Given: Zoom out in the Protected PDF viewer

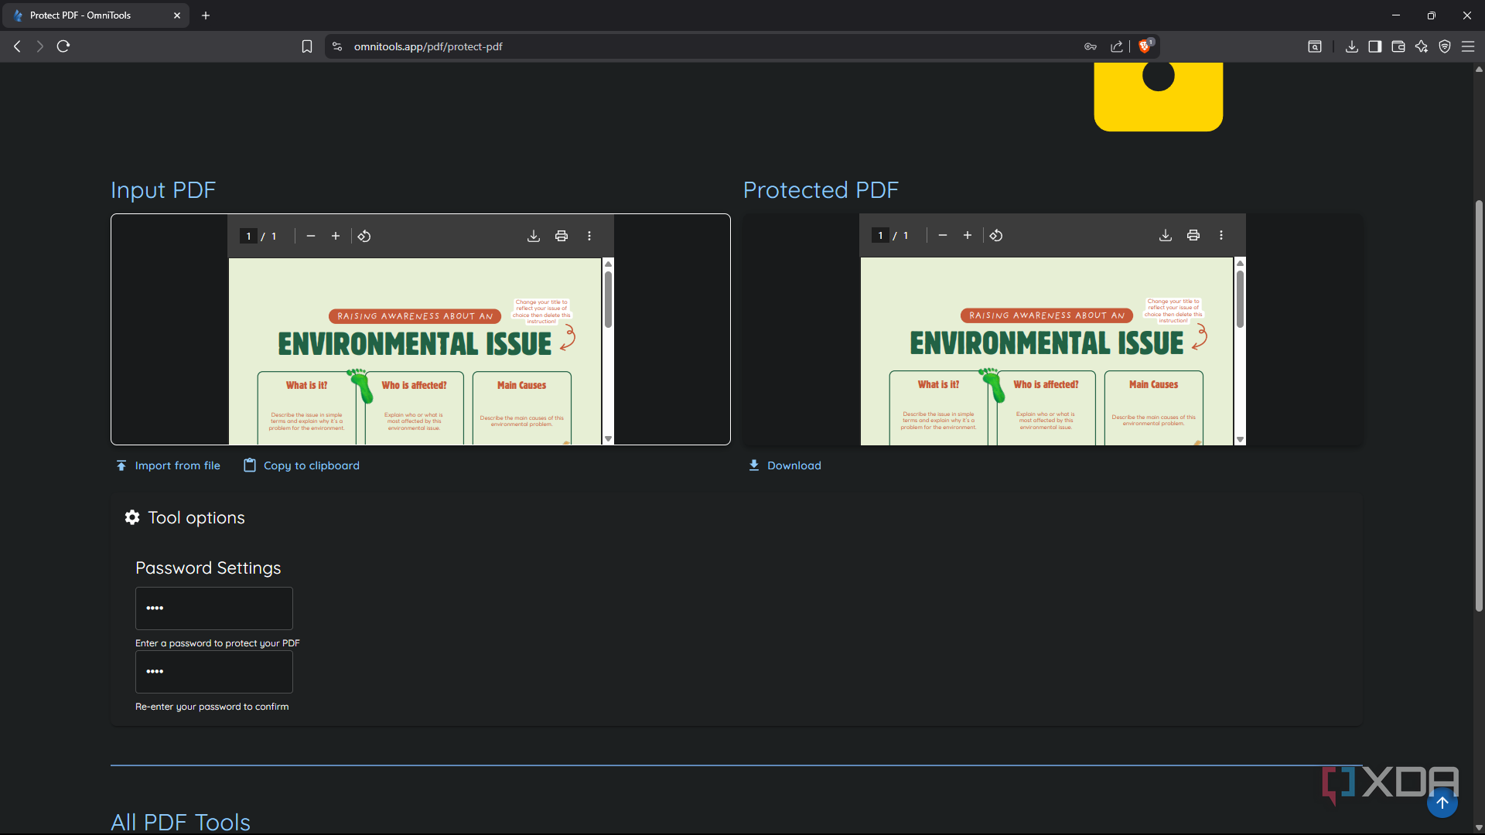Looking at the screenshot, I should point(943,236).
